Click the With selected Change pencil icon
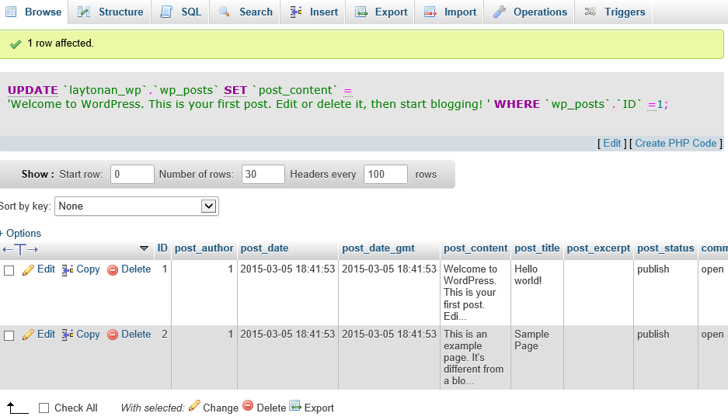The height and width of the screenshot is (420, 728). (194, 405)
